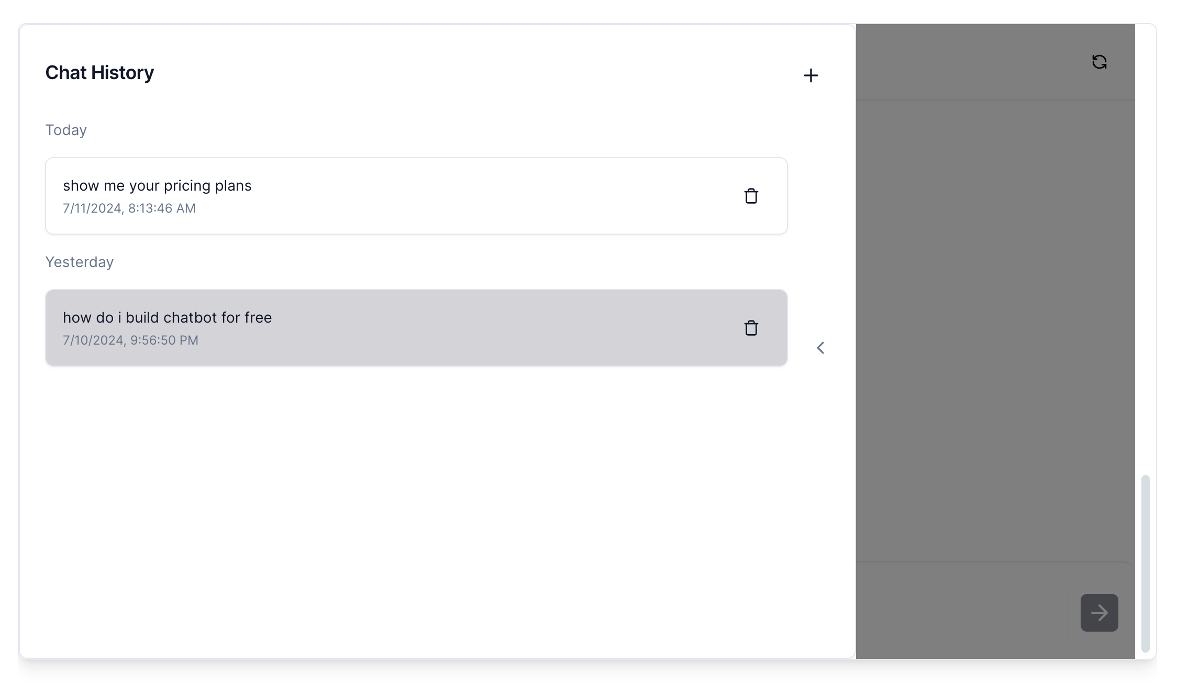Collapse chat history panel using left chevron
Viewport: 1177px width, 684px height.
(820, 348)
